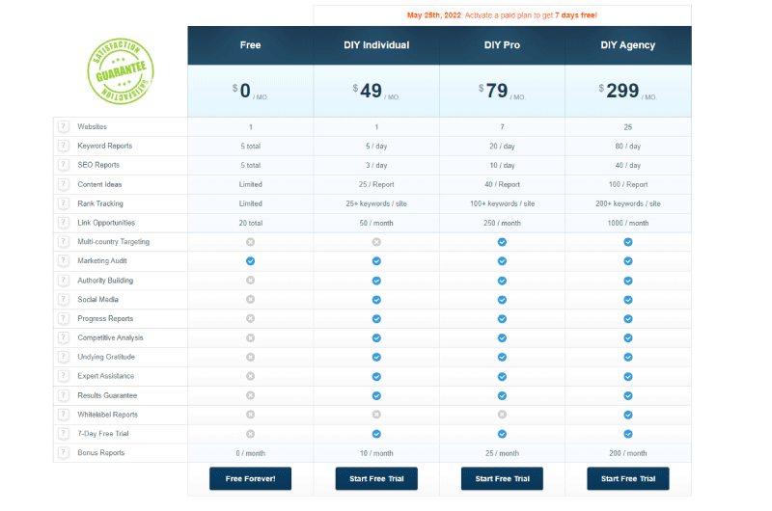Click the '40 / Report' Content Ideas cell
The width and height of the screenshot is (772, 511).
502,184
